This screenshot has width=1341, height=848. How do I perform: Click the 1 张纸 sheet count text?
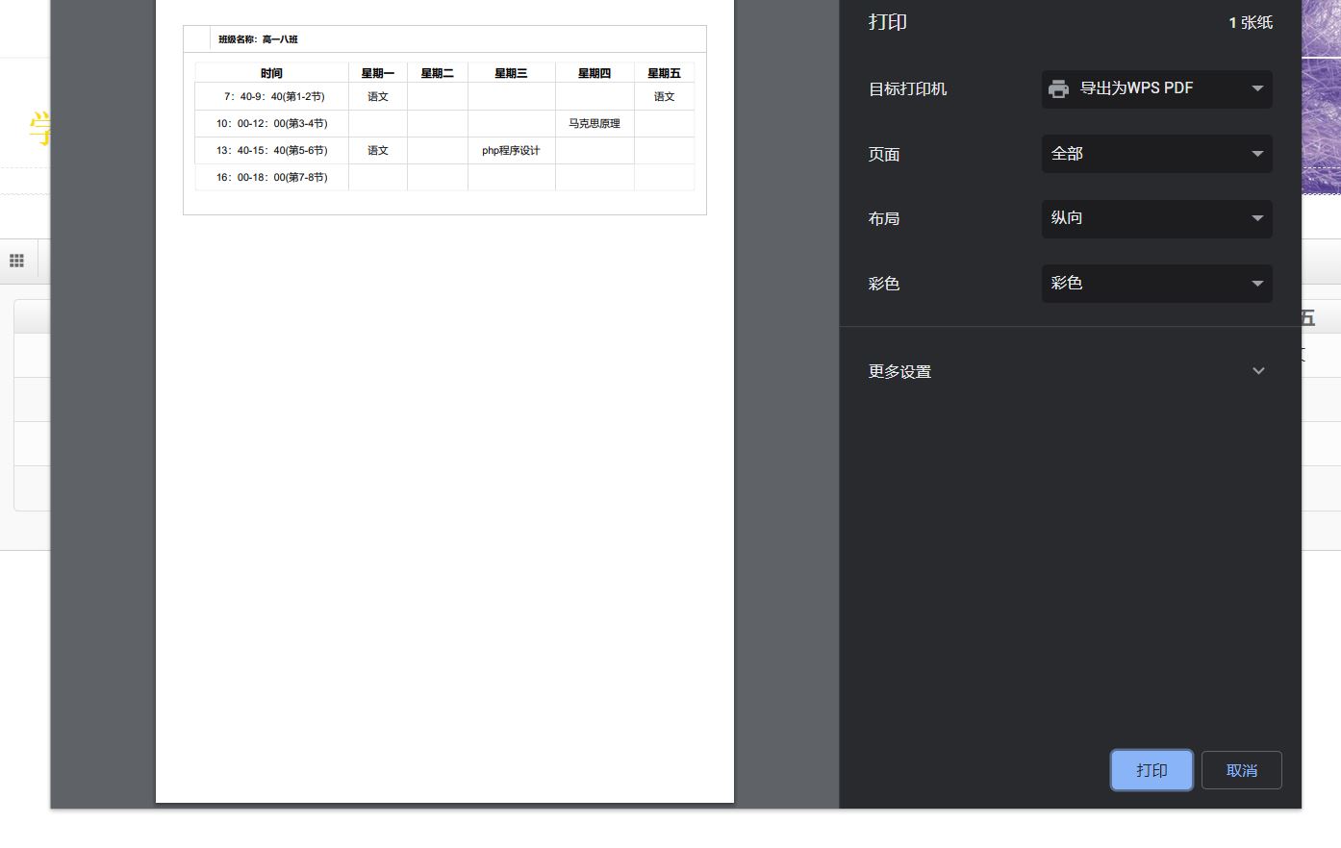[1251, 22]
